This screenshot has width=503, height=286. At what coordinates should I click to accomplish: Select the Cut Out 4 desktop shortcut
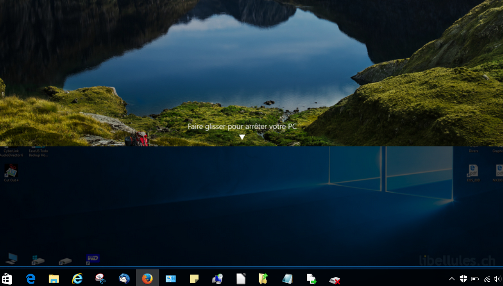[x=11, y=173]
